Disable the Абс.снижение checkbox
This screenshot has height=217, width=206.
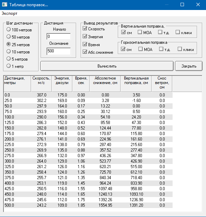coord(85,52)
